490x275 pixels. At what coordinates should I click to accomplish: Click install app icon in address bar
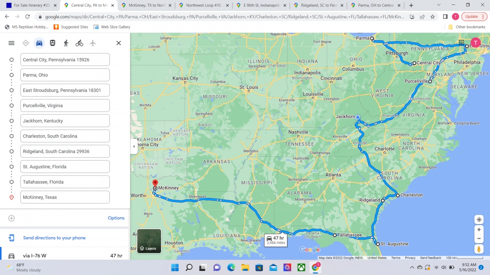(412, 17)
